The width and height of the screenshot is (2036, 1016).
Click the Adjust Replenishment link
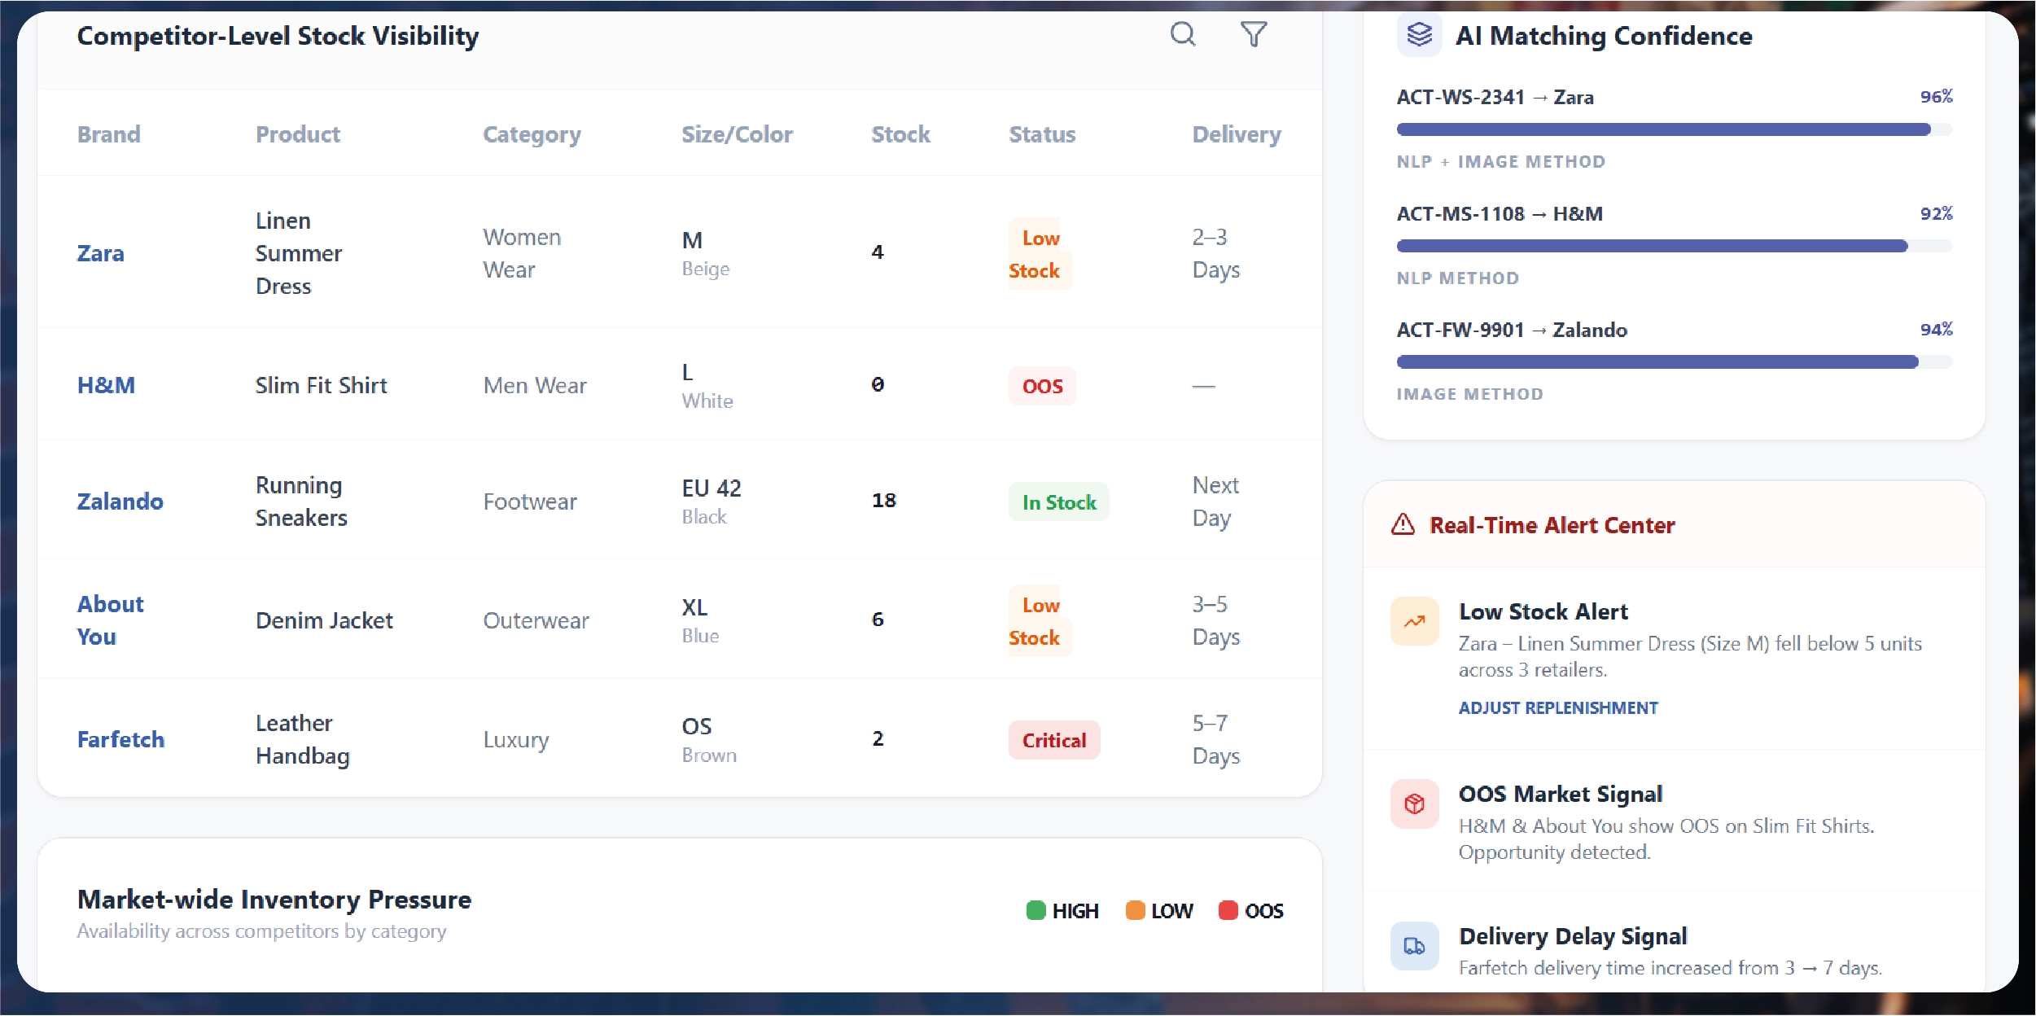coord(1557,708)
